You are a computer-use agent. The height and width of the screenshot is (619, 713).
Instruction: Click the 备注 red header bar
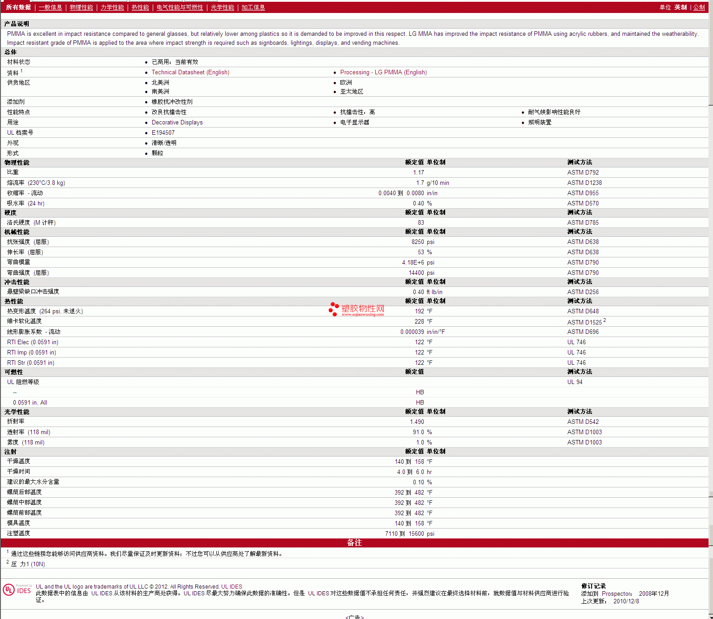point(354,543)
